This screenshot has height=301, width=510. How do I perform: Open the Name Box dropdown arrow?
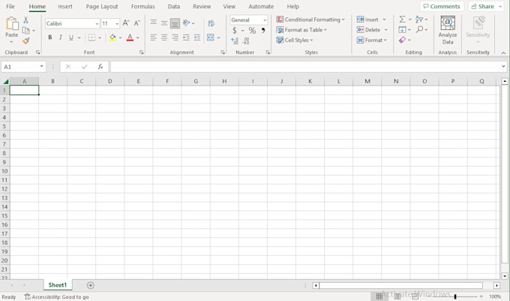pos(42,66)
